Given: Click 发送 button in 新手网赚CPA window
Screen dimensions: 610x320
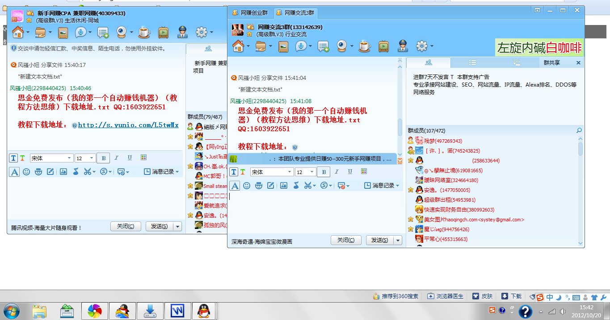Looking at the screenshot, I should 160,226.
